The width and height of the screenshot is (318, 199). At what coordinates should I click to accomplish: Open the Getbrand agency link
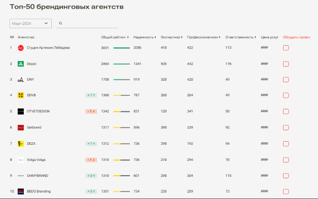34,127
